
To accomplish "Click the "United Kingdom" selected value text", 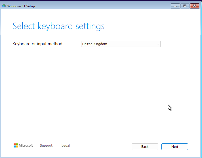I will [95, 44].
